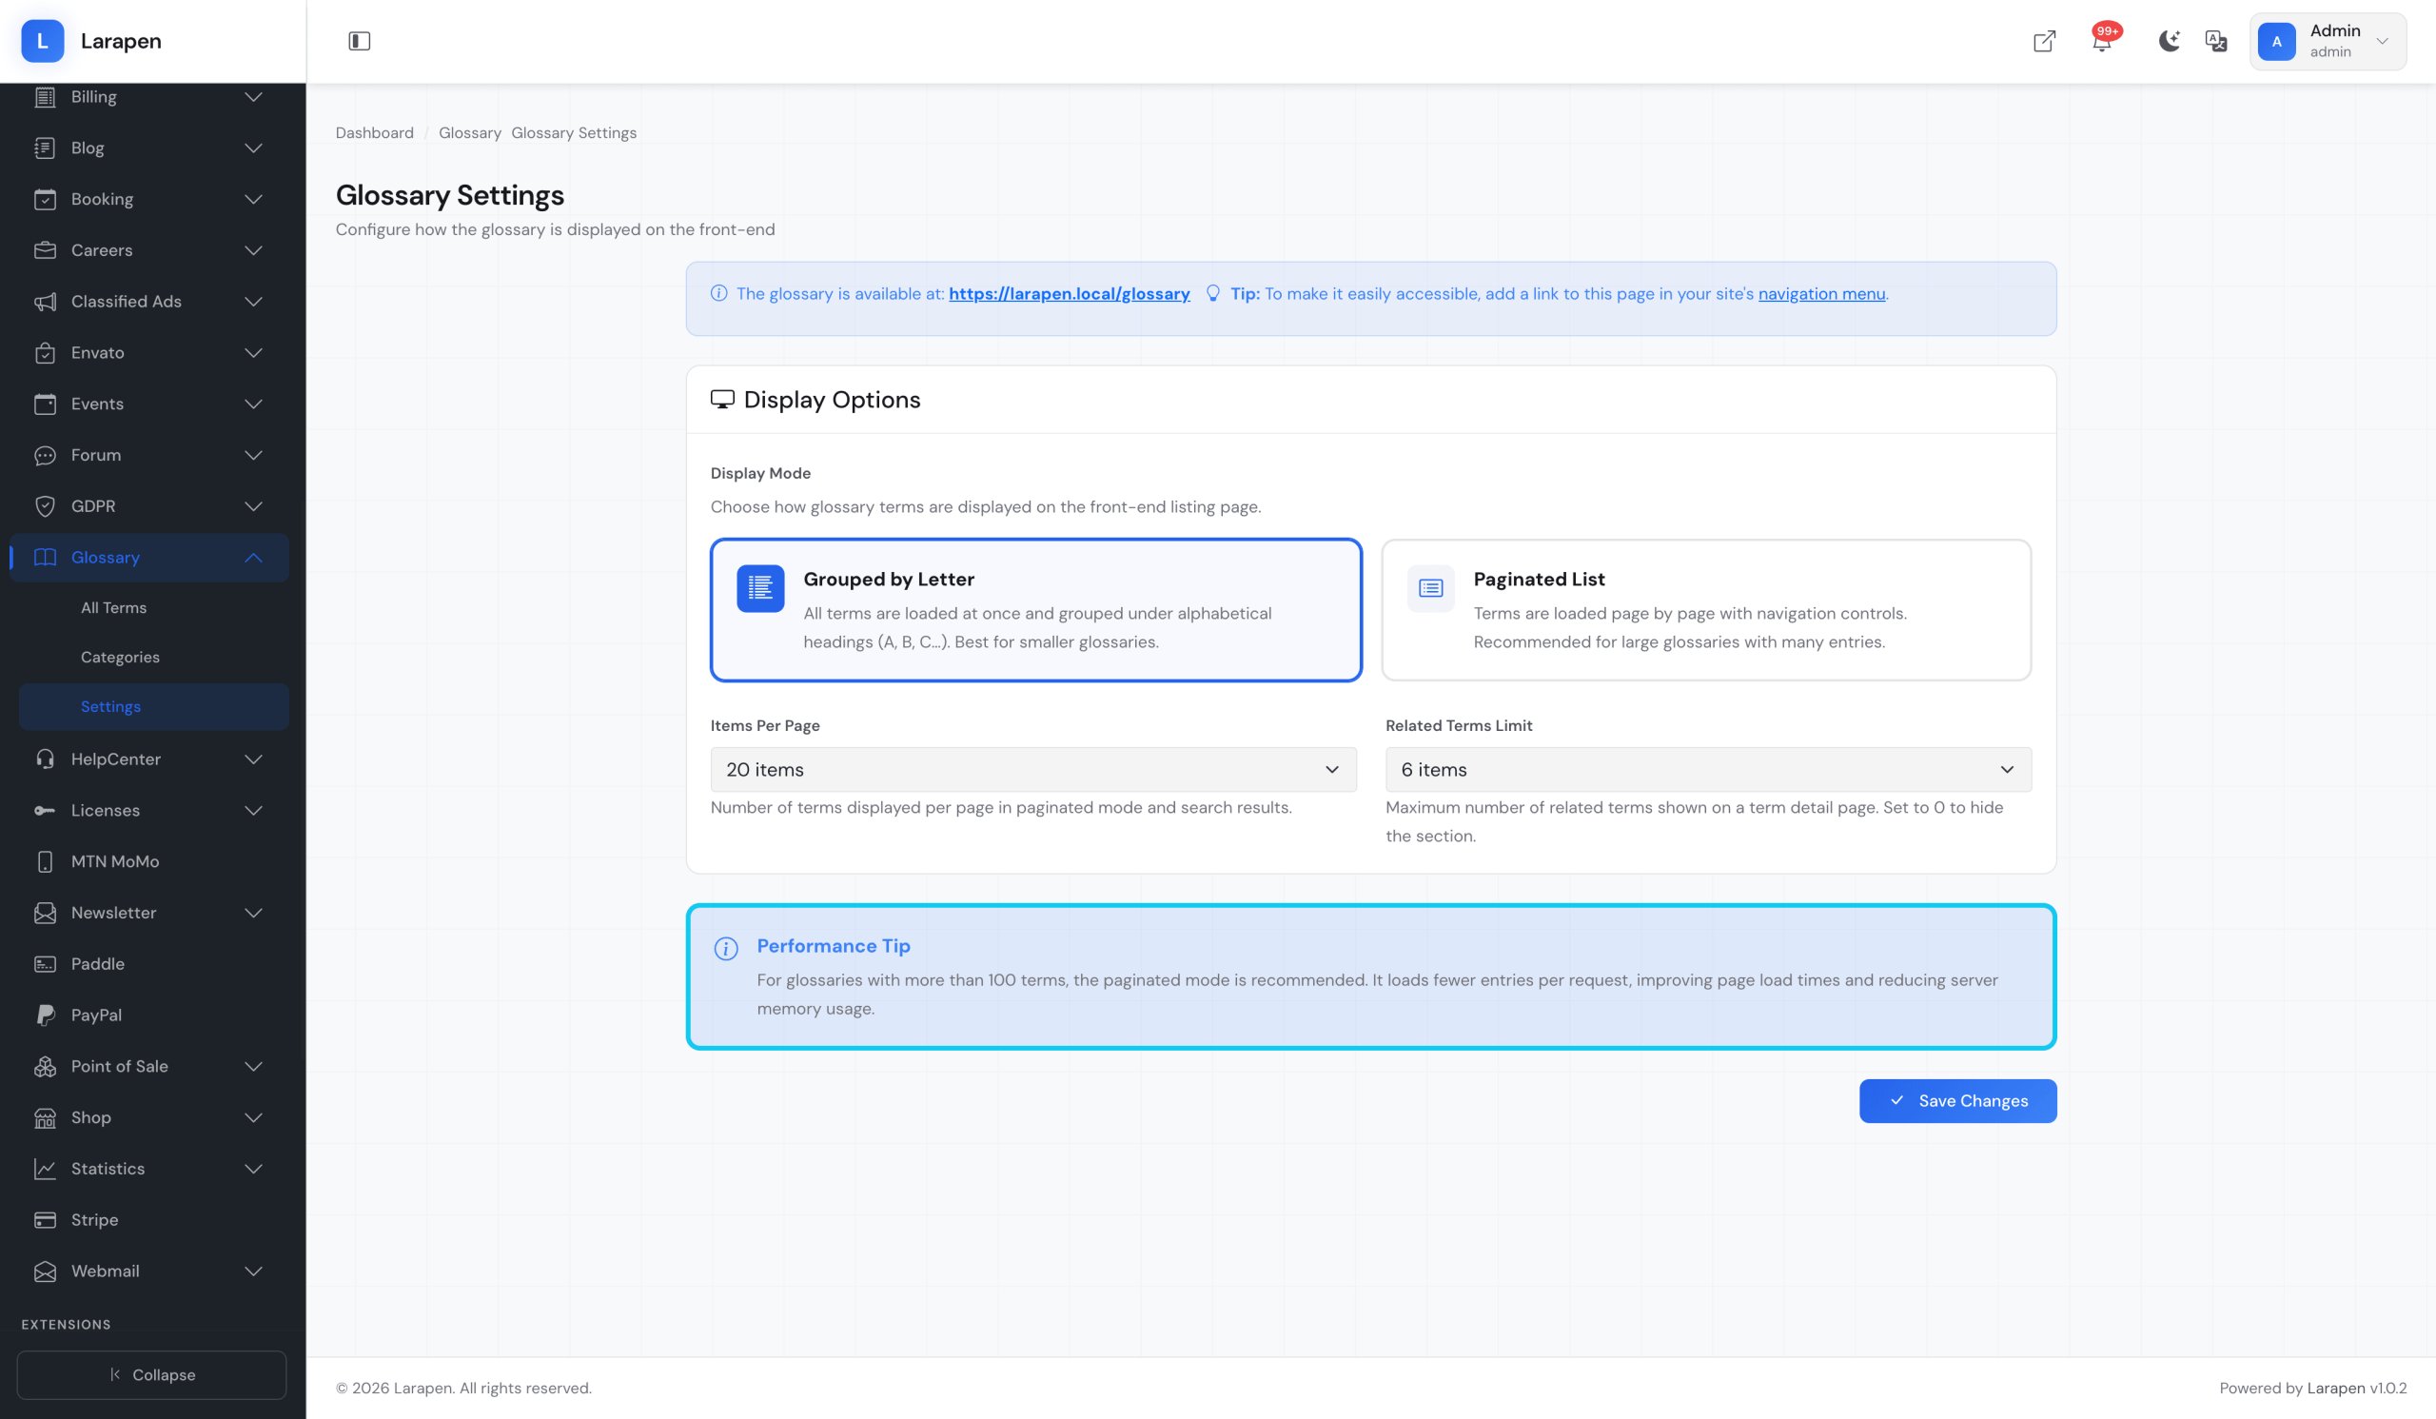Go to Glossary Categories submenu item
Viewport: 2436px width, 1419px height.
click(x=120, y=658)
